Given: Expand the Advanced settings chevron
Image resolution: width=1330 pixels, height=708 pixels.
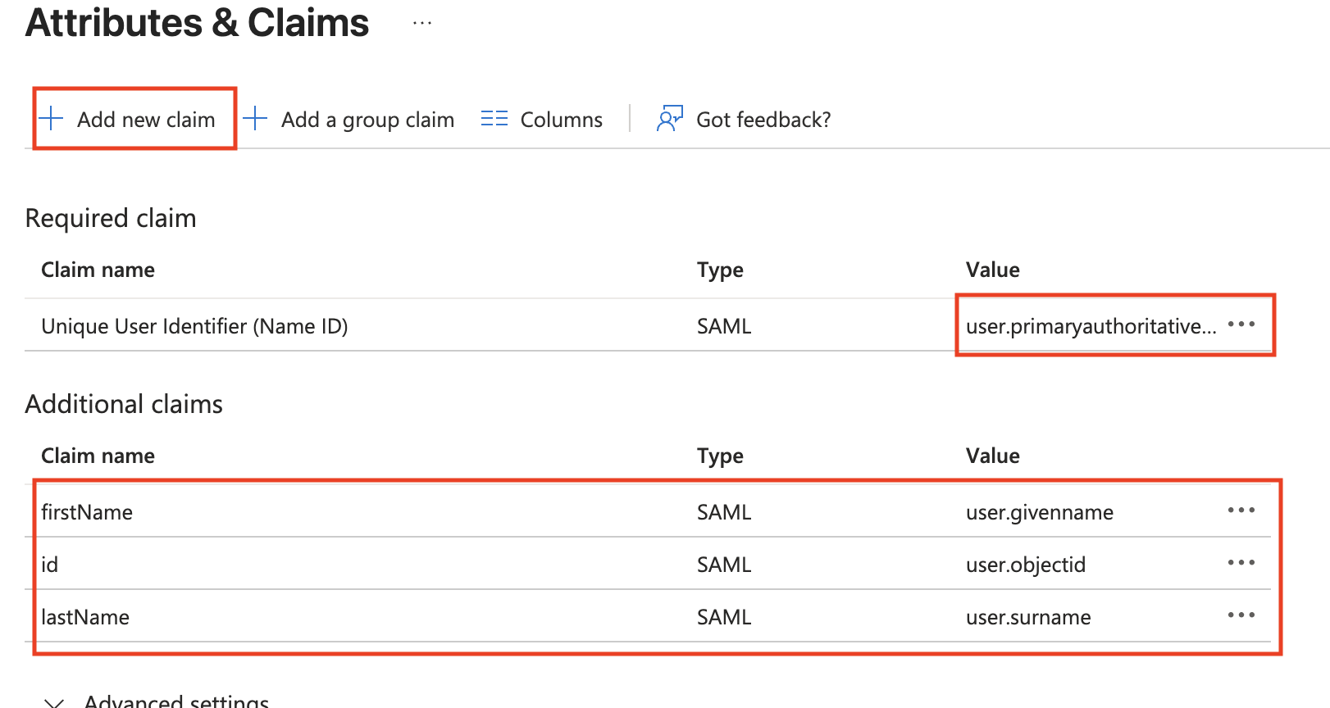Looking at the screenshot, I should pyautogui.click(x=54, y=701).
